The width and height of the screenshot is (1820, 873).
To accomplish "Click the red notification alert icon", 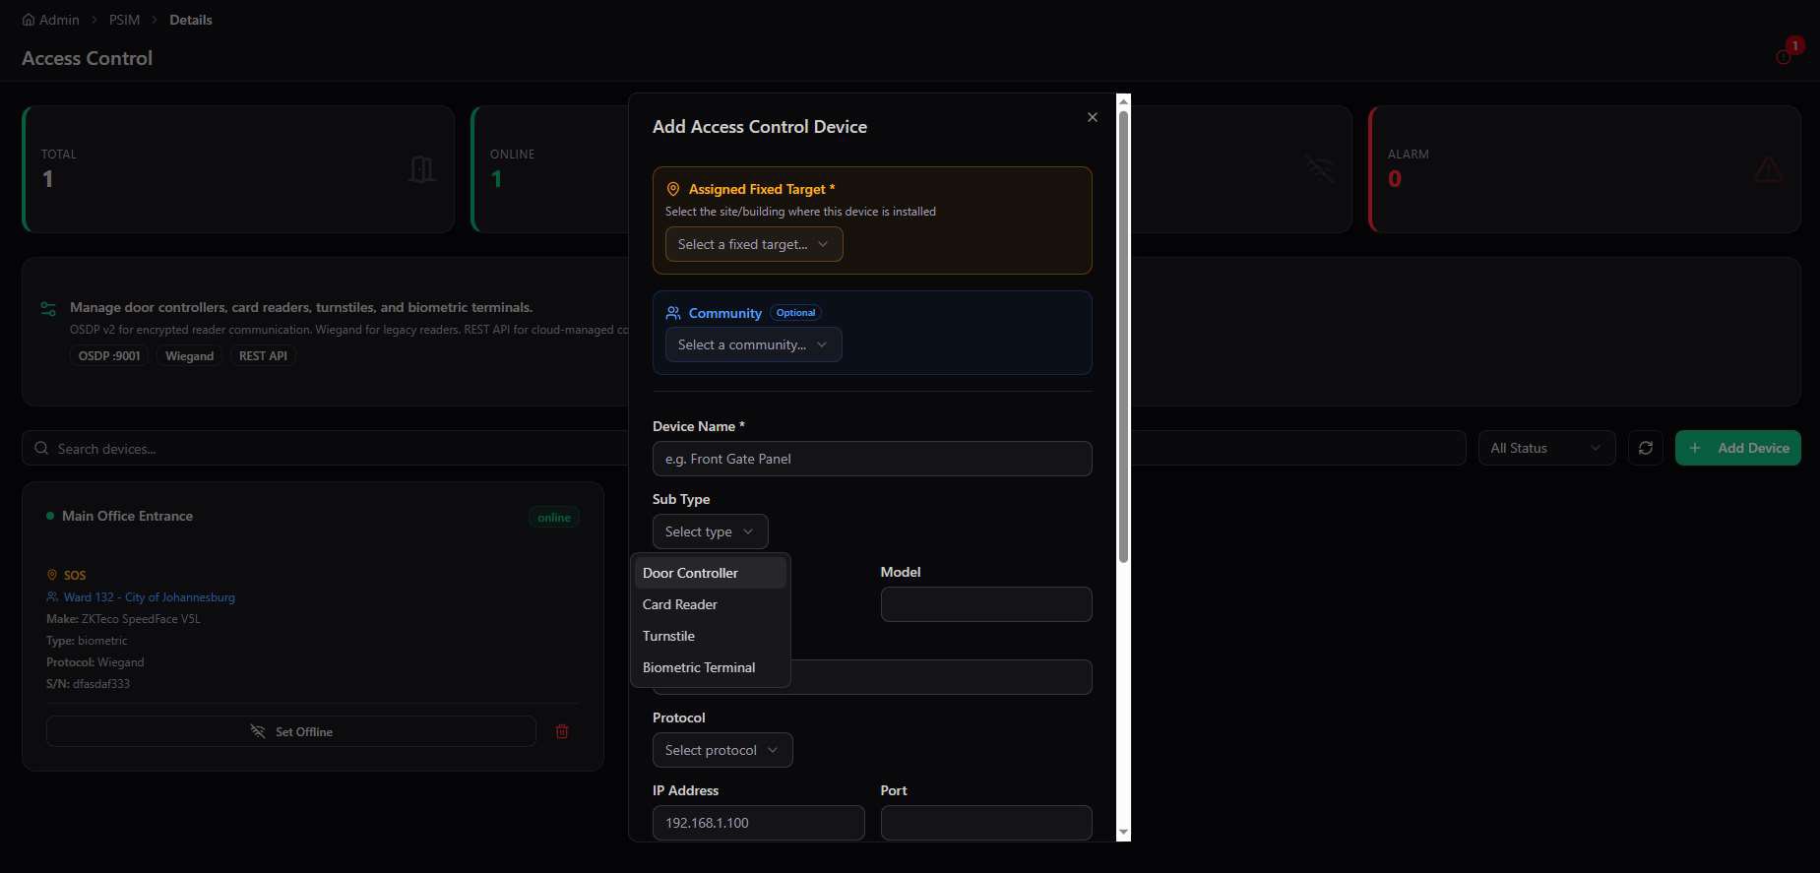I will [1784, 56].
